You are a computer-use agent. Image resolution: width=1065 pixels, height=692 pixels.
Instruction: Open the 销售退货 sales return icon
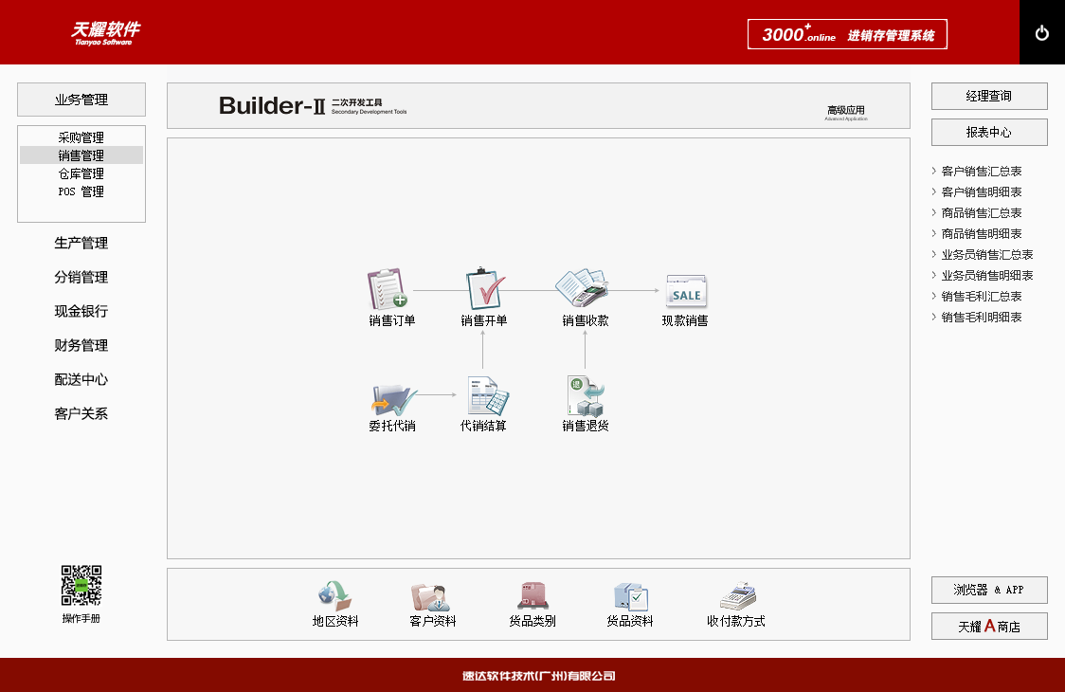click(x=585, y=396)
